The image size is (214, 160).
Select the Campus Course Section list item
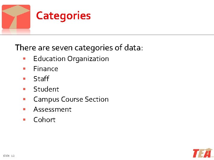pyautogui.click(x=71, y=99)
